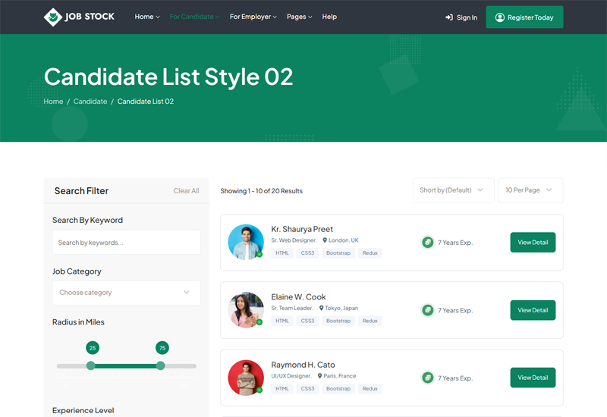Click the radius slider handle at 75
The image size is (607, 417).
(160, 365)
